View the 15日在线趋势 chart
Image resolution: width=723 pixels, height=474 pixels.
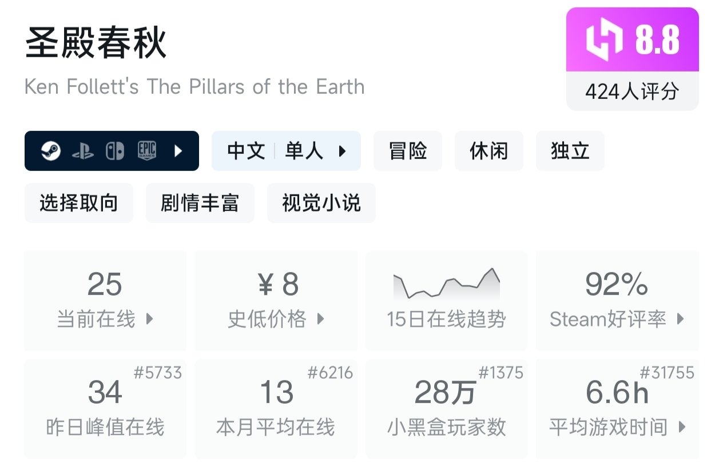point(446,301)
